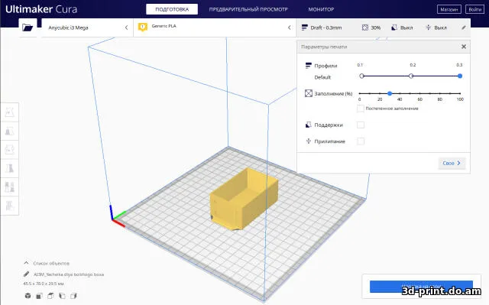The height and width of the screenshot is (305, 489).
Task: Click the Generic PLA material warning icon
Action: click(143, 27)
